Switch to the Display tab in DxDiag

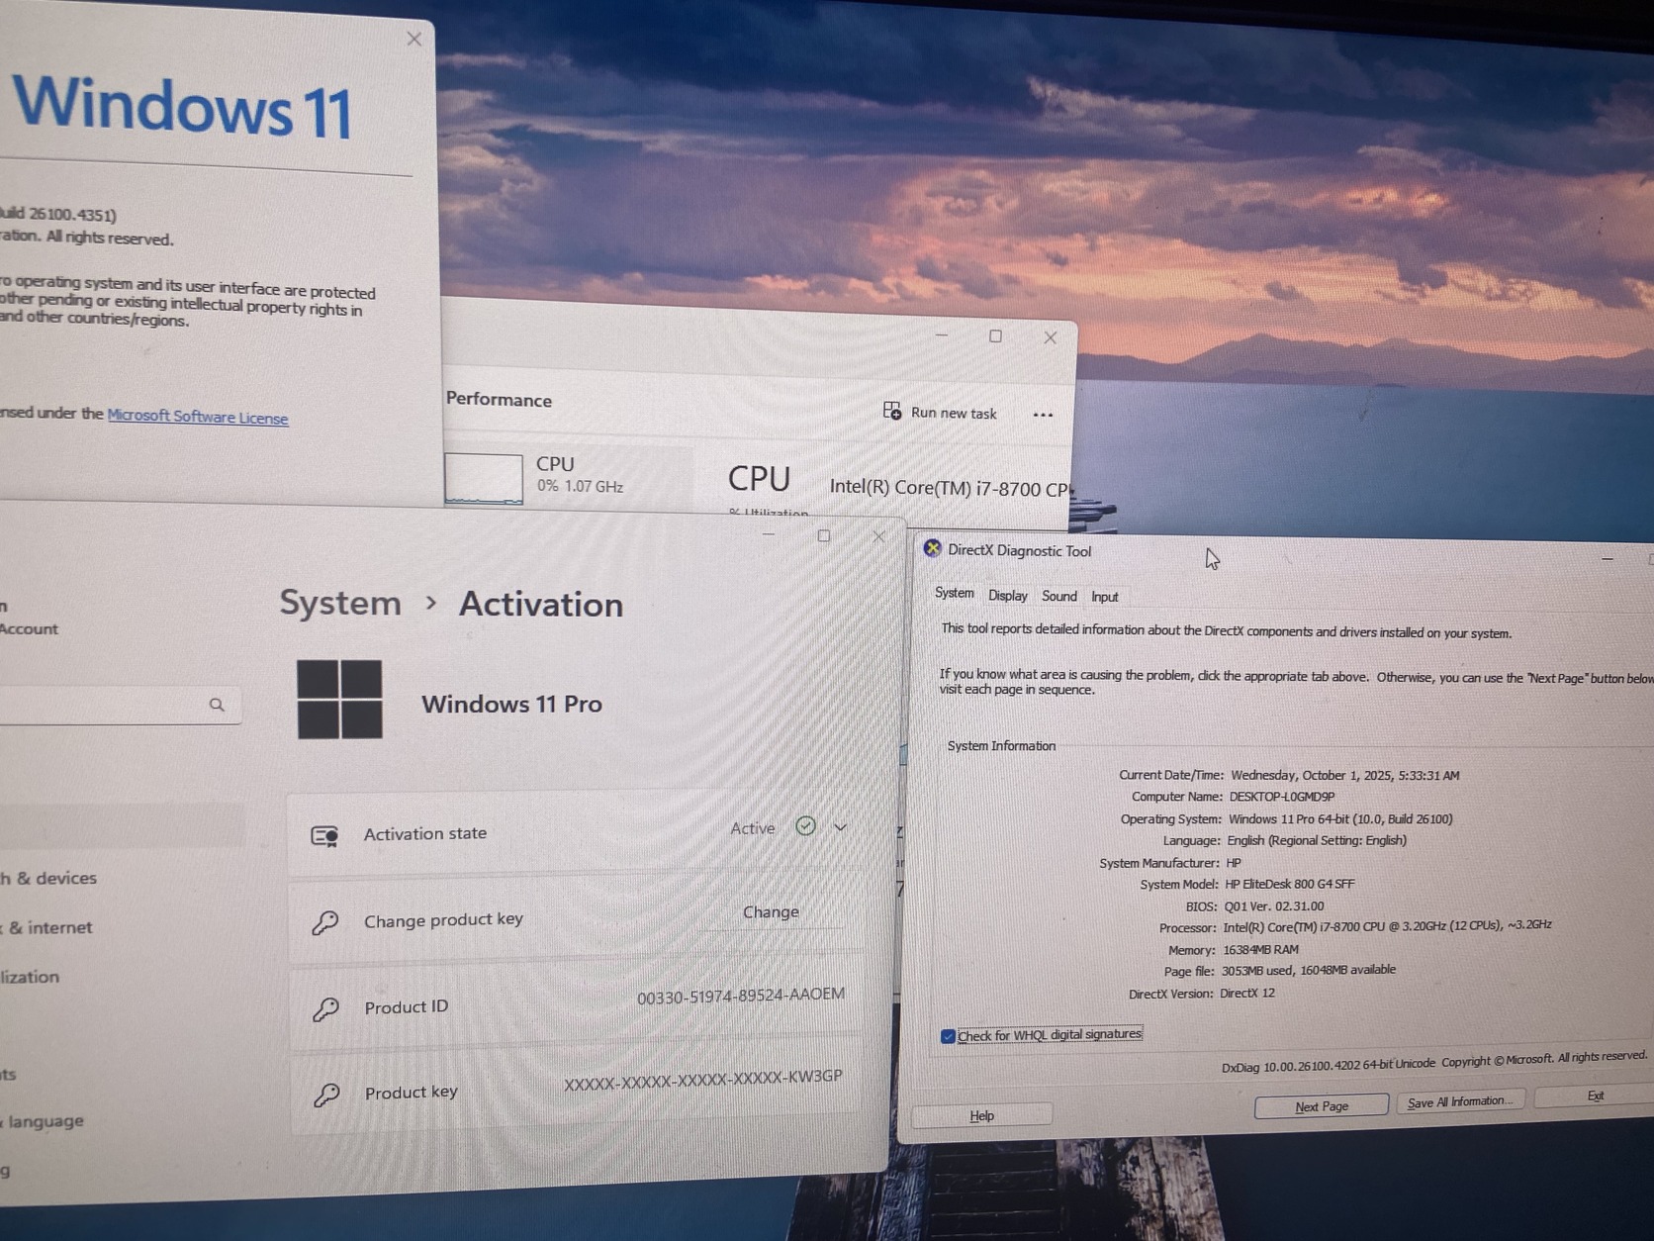(1008, 595)
